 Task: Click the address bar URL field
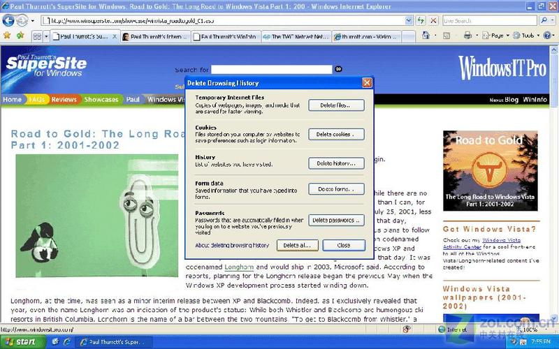tap(223, 21)
